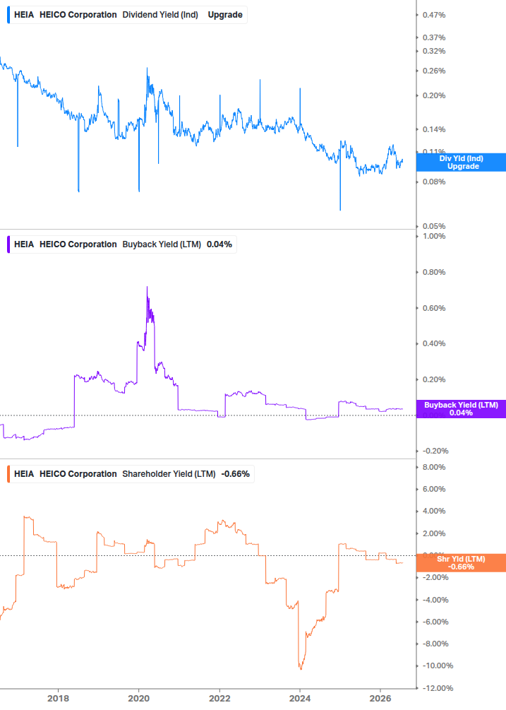Click the 6.00% tick on shareholder yield axis
This screenshot has width=506, height=710.
434,489
